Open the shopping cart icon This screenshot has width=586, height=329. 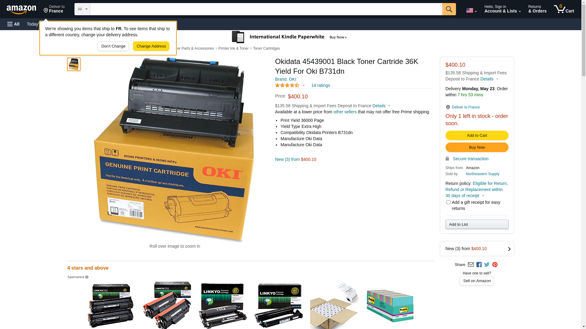564,9
